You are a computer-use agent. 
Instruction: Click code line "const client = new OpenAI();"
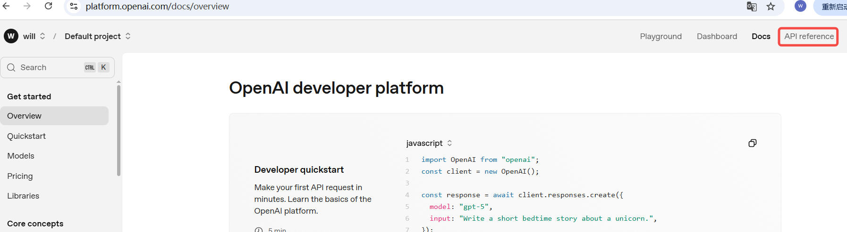pyautogui.click(x=480, y=171)
